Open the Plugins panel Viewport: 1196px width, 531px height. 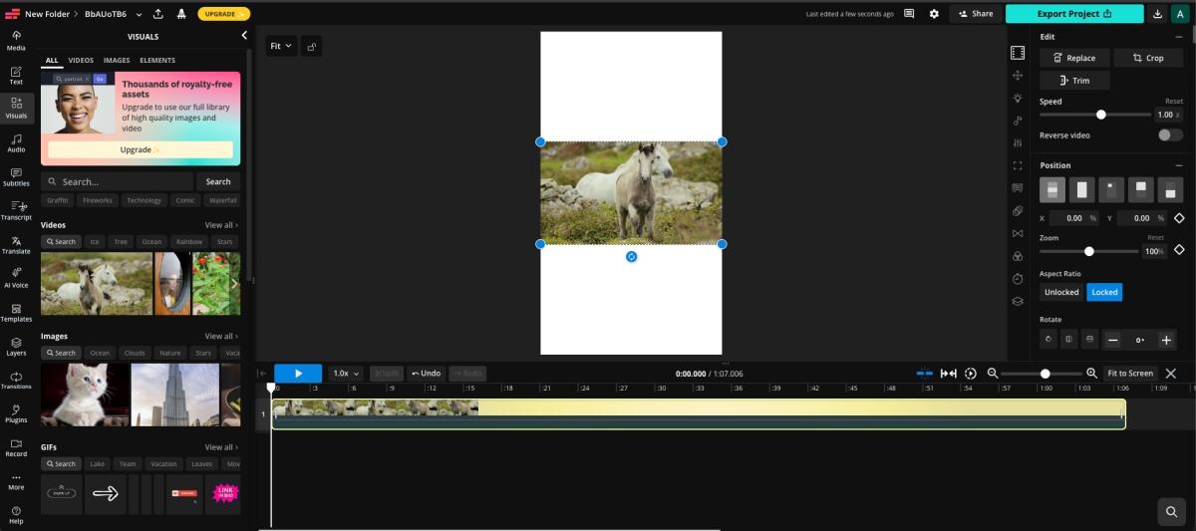tap(16, 413)
